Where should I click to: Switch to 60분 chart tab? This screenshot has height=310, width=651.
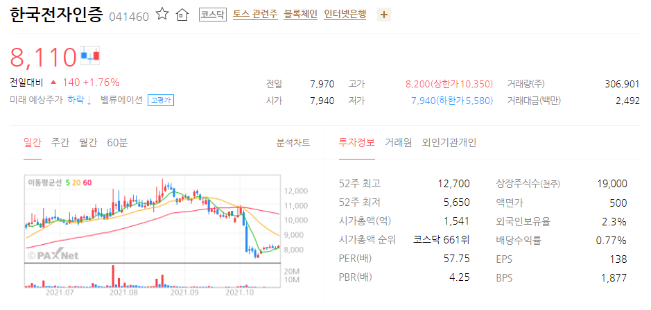coord(117,143)
